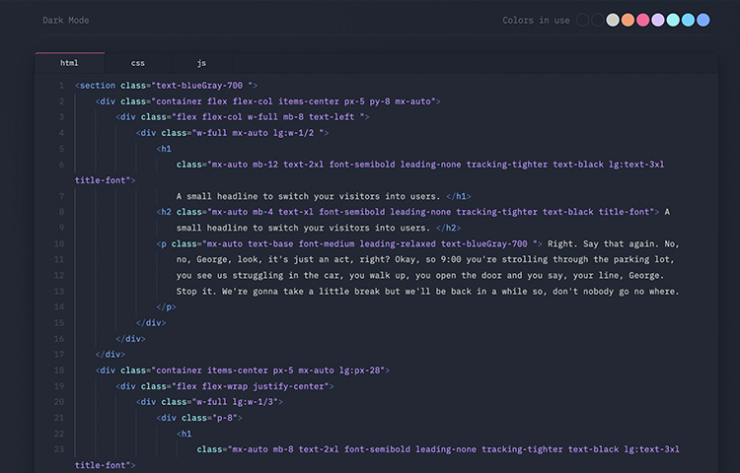Click the p opening tag on line 10
Image resolution: width=740 pixels, height=473 pixels.
162,244
